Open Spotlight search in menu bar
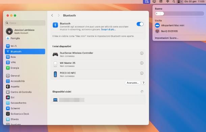Screen dimensions: 206x132 point(174,2)
